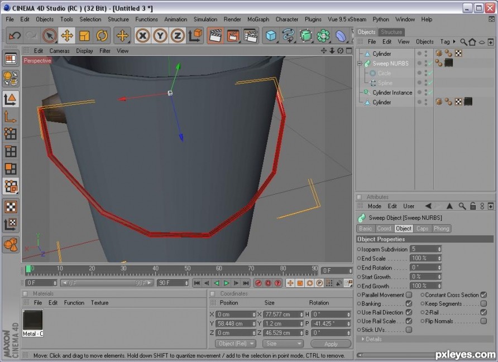Play the animation forward
This screenshot has height=362, width=498.
[227, 283]
